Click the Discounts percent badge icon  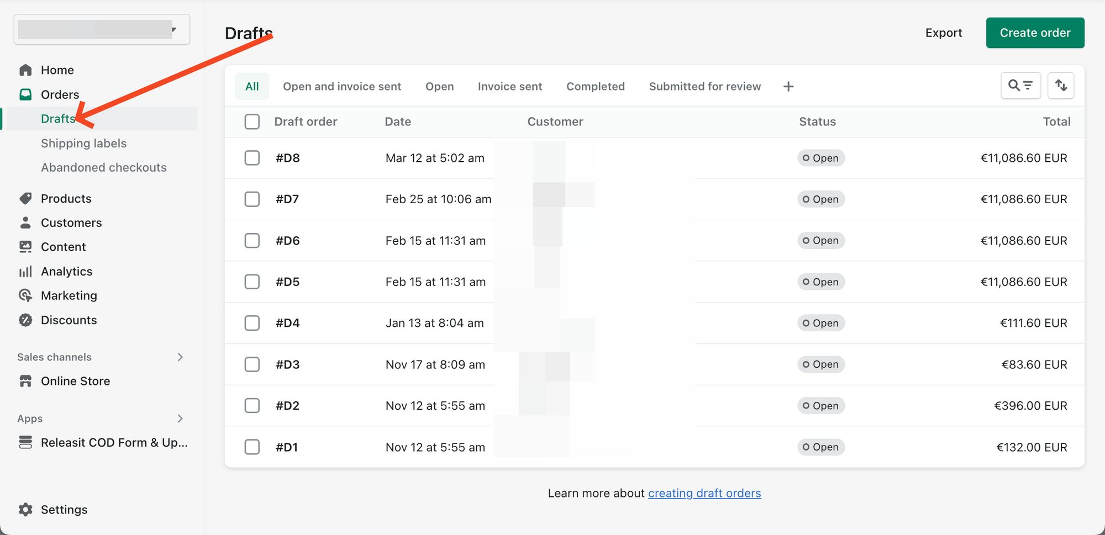click(x=25, y=320)
